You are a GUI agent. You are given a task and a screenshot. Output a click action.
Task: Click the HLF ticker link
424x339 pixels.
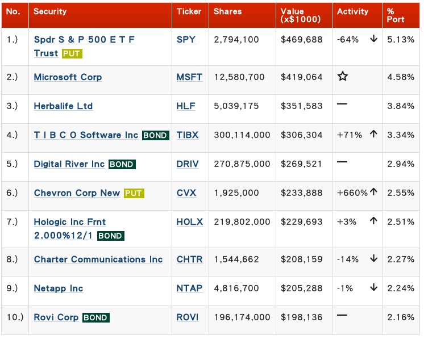(x=186, y=106)
